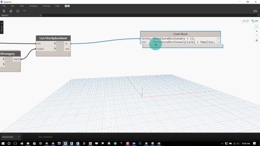Zoom in on the workspace
This screenshot has height=146, width=260.
[257, 31]
